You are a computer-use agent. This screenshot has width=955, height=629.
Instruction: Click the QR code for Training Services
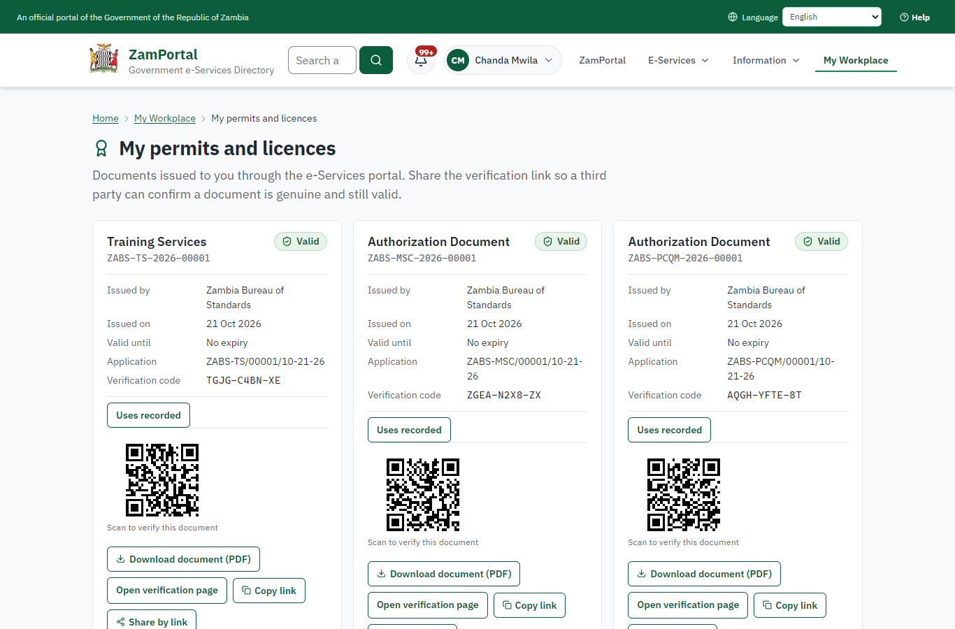tap(162, 480)
